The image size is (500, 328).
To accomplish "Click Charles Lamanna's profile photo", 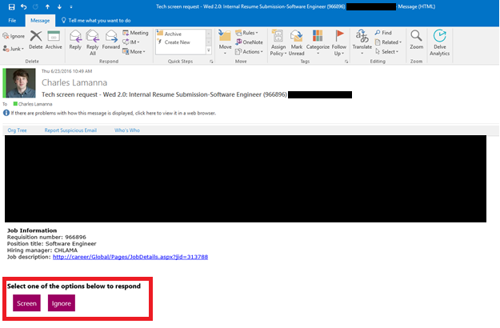I will 21,83.
